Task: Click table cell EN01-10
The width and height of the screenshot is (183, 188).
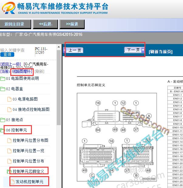Action: click(x=177, y=128)
